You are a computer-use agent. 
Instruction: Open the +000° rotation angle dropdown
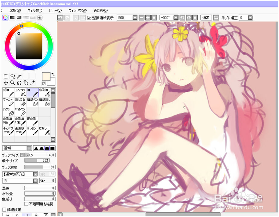pyautogui.click(x=176, y=18)
